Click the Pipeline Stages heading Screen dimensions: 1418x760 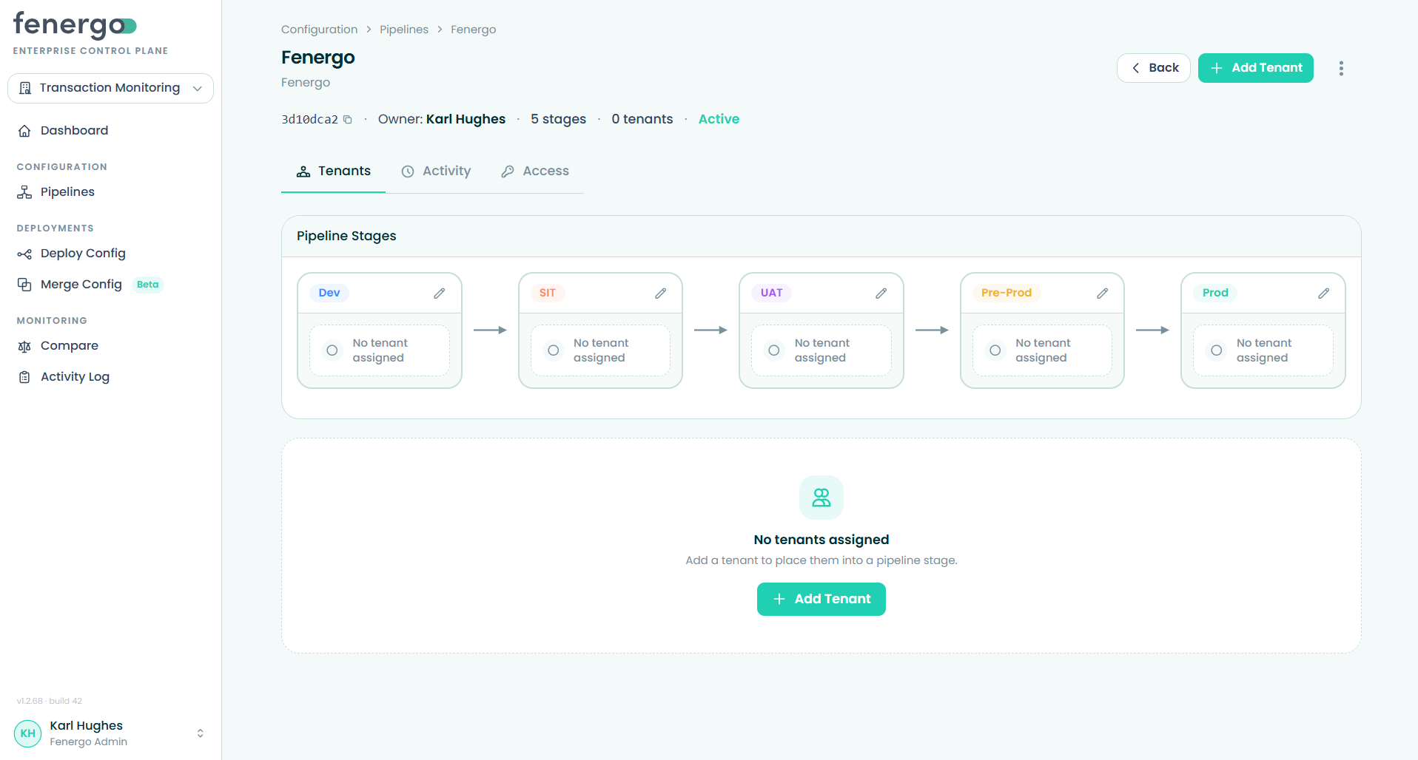pyautogui.click(x=346, y=236)
